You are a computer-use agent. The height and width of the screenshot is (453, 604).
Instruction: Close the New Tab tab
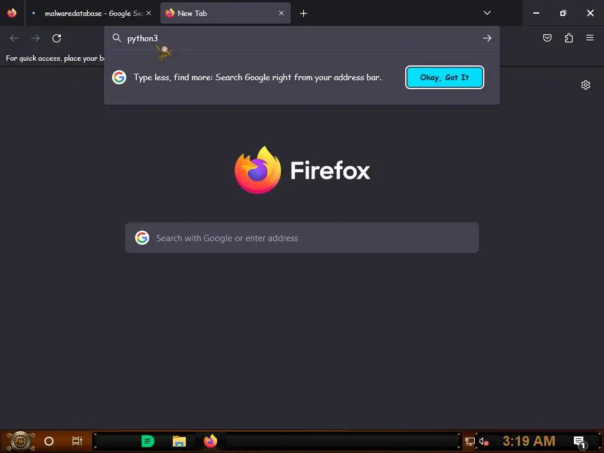click(281, 13)
